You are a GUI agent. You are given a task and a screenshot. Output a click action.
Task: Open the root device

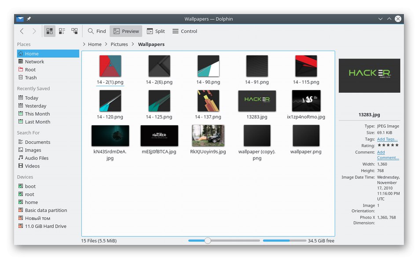coord(48,194)
